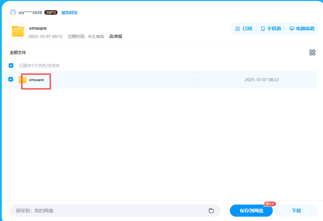Screen dimensions: 323x221
Task: Open the folder picker in the save path field
Action: point(211,210)
